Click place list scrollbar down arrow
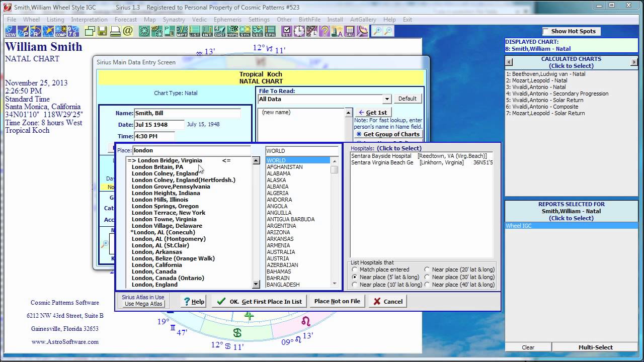Image resolution: width=644 pixels, height=362 pixels. [x=256, y=285]
